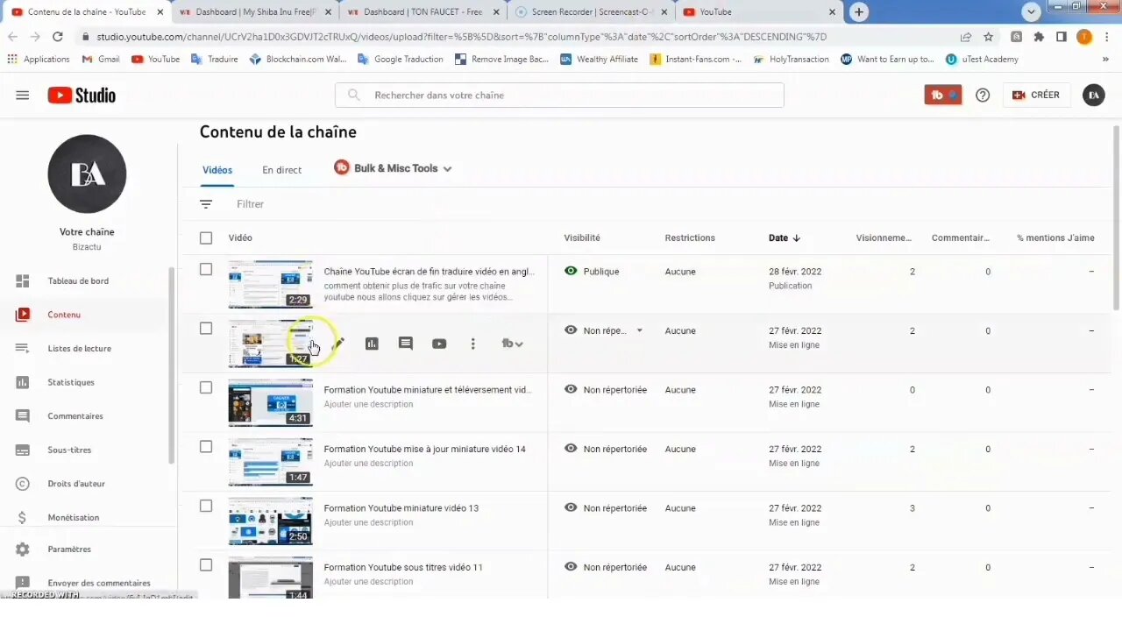
Task: Tick the select-all videos header checkbox
Action: click(206, 238)
